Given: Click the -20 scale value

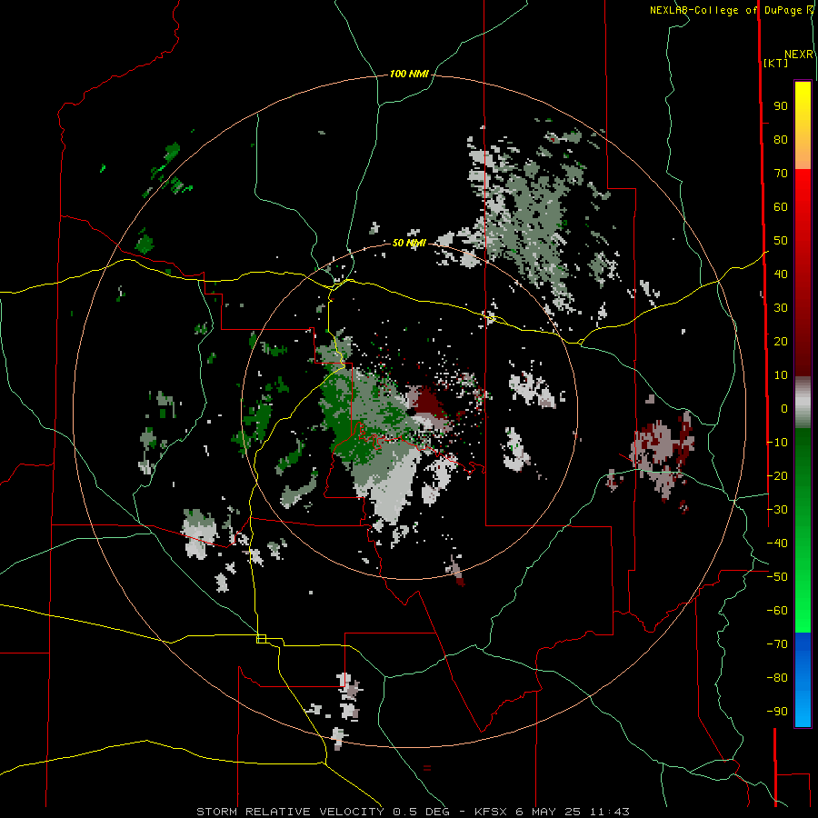Looking at the screenshot, I should coord(777,476).
